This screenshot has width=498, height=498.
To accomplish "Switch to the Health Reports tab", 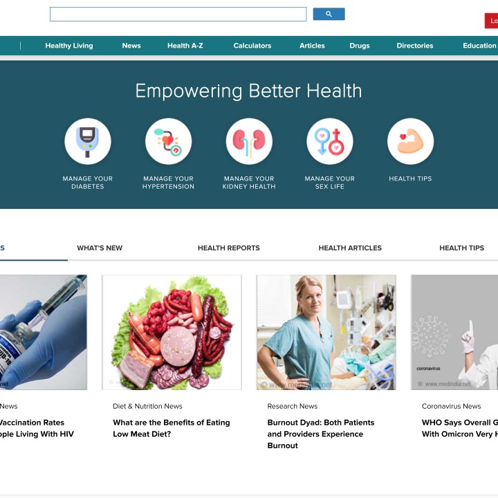I will [x=229, y=248].
